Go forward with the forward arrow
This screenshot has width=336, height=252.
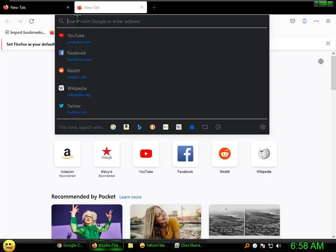(x=20, y=21)
